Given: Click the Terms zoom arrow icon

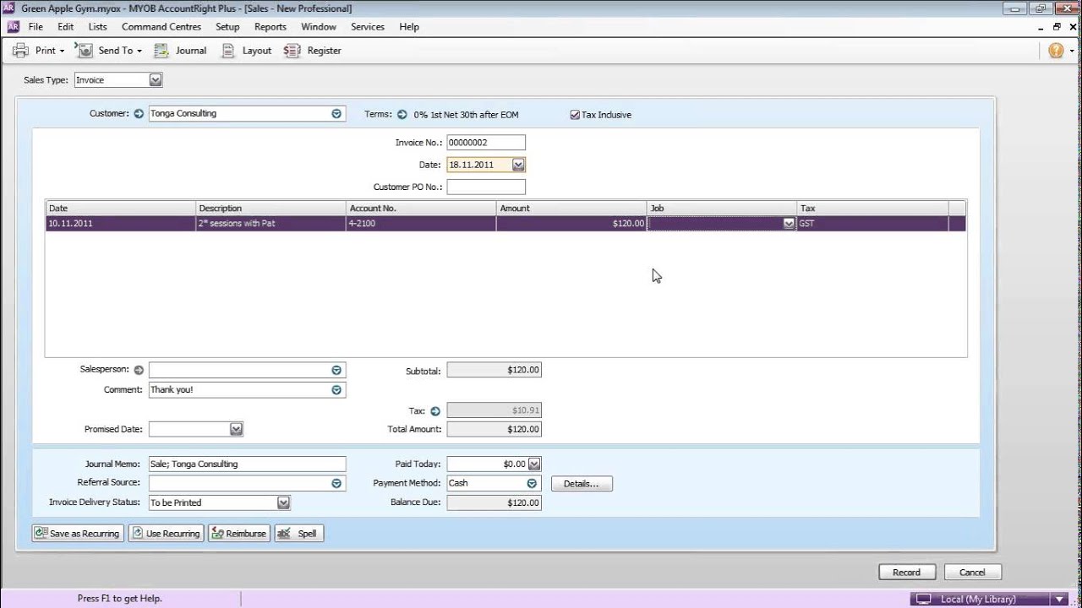Looking at the screenshot, I should [402, 115].
